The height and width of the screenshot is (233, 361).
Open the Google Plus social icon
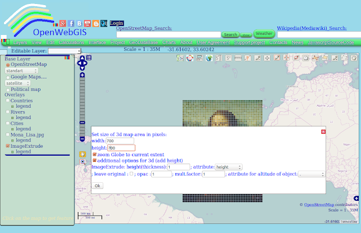pyautogui.click(x=63, y=23)
